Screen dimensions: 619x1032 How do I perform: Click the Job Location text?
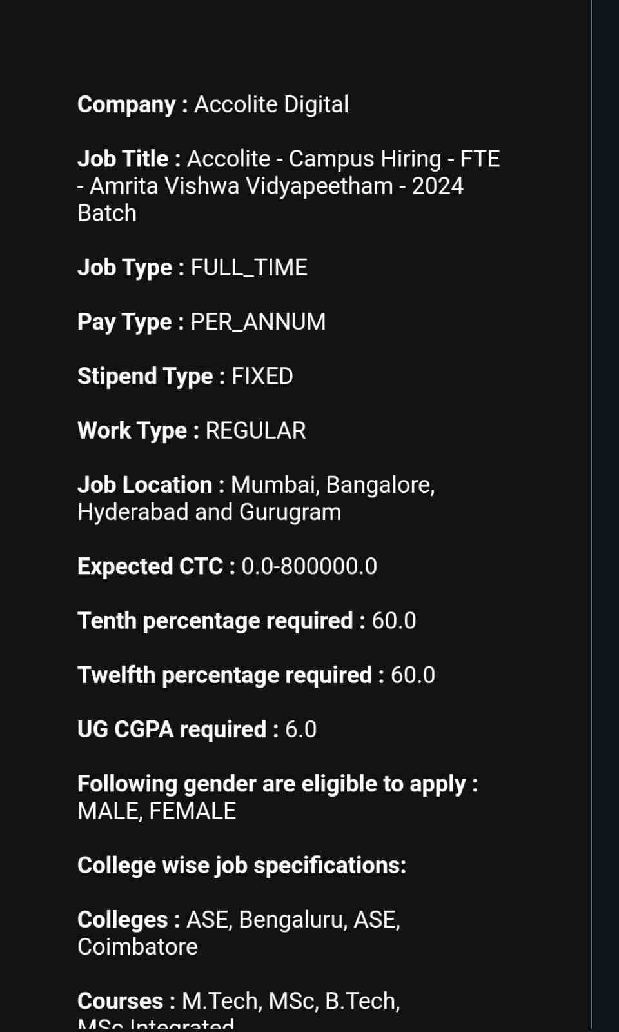coord(256,498)
